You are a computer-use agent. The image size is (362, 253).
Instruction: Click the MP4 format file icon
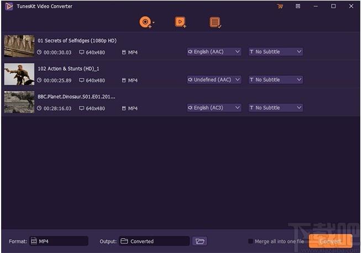click(34, 241)
